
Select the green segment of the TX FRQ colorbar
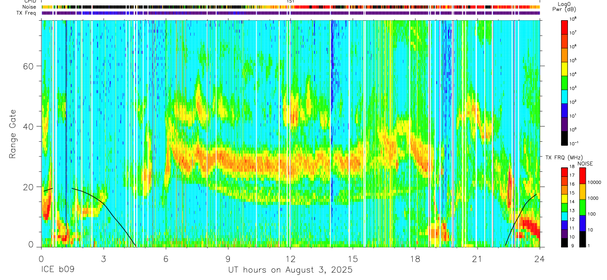pos(564,207)
